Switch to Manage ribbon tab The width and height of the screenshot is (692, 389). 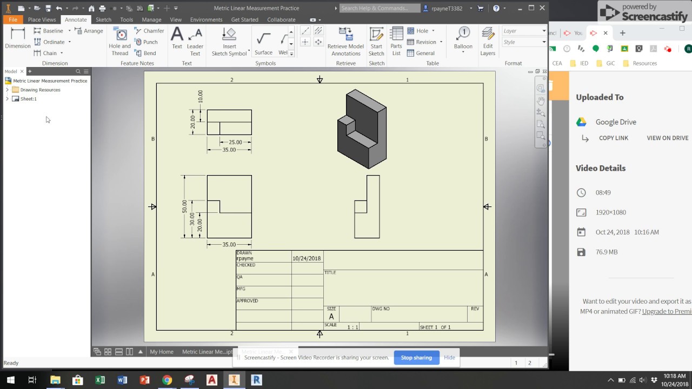[x=151, y=19]
